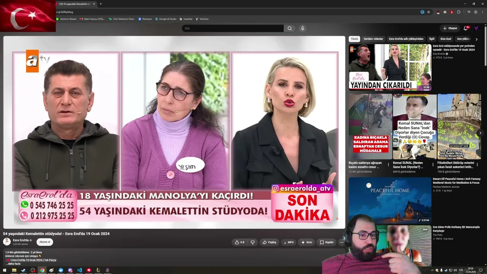Open the media control toolbar icon
The image size is (487, 274).
469,12
